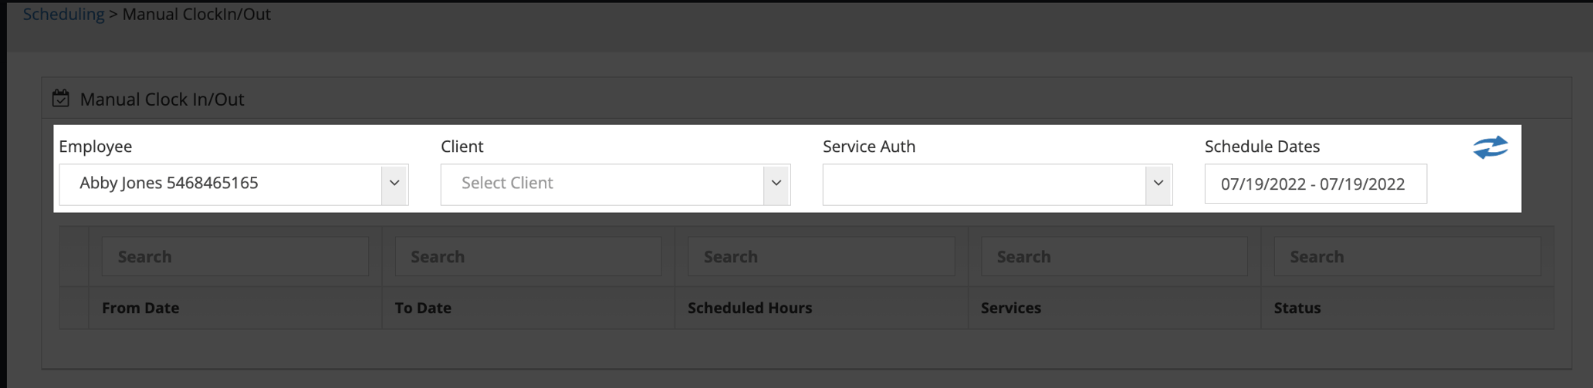The width and height of the screenshot is (1593, 388).
Task: Focus the Scheduled Hours search box
Action: tap(820, 257)
